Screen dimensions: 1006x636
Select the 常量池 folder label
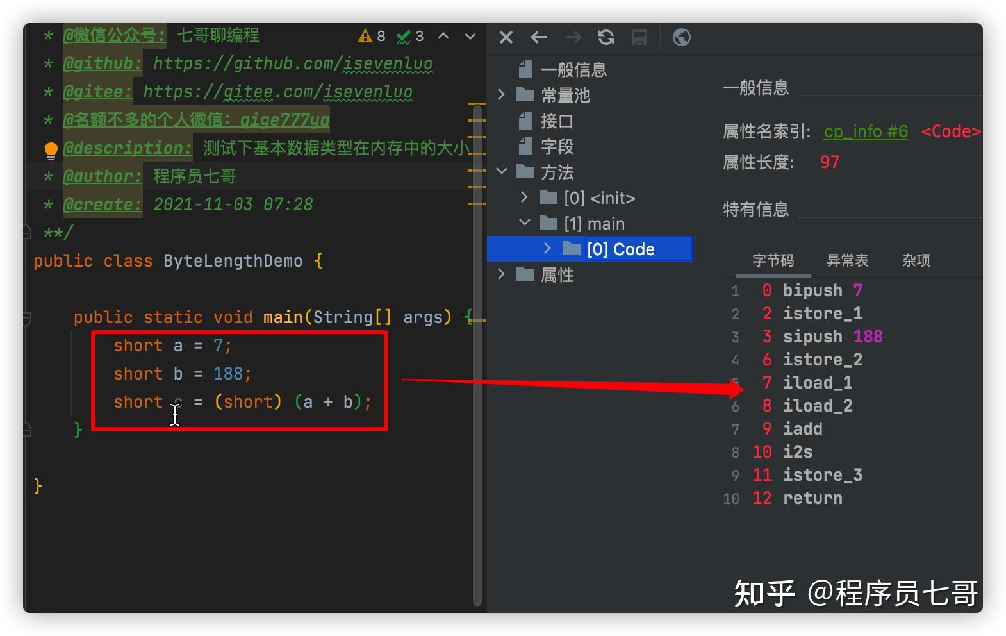pyautogui.click(x=565, y=95)
